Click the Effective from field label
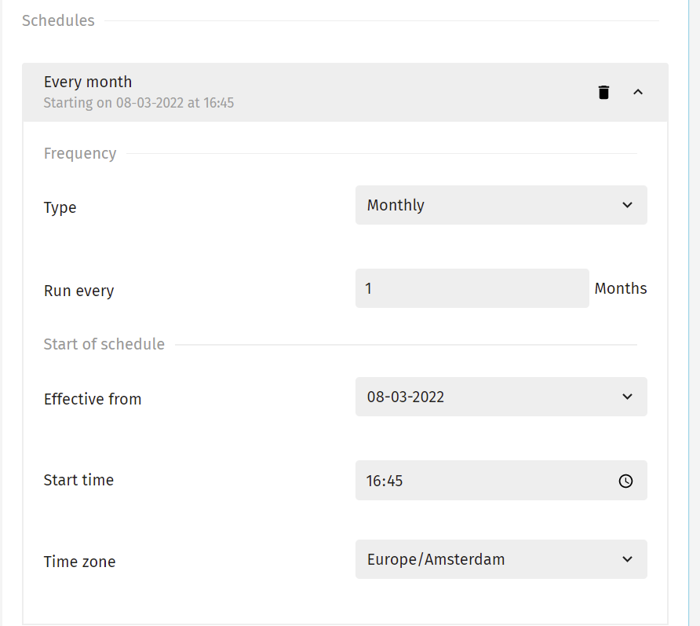Viewport: 700px width, 626px height. pyautogui.click(x=93, y=399)
